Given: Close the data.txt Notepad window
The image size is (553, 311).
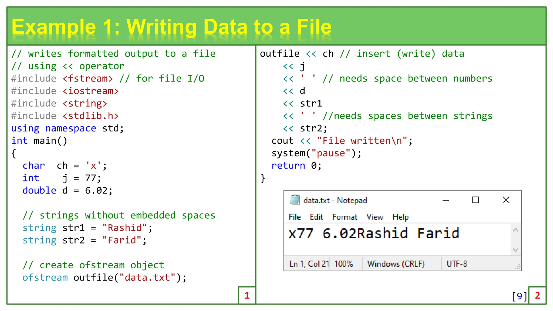Looking at the screenshot, I should 506,200.
